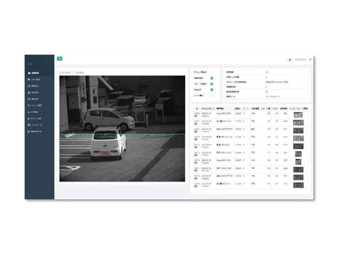Open the cloud-upload settings sidebar item

click(33, 92)
